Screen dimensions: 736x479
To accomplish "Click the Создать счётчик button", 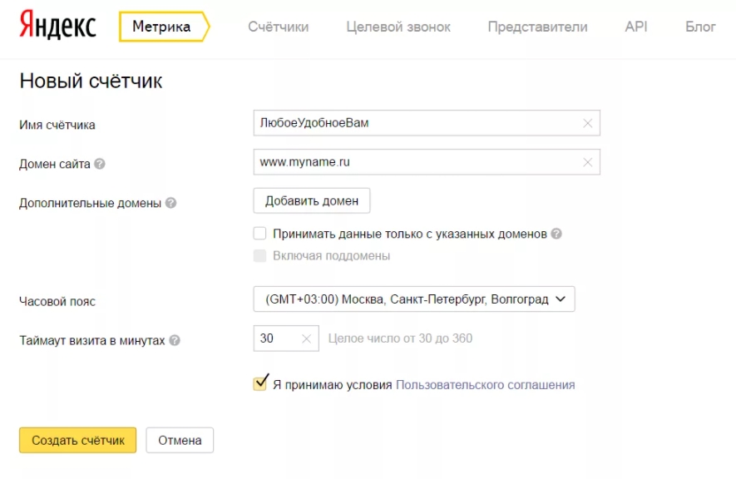I will (x=78, y=440).
